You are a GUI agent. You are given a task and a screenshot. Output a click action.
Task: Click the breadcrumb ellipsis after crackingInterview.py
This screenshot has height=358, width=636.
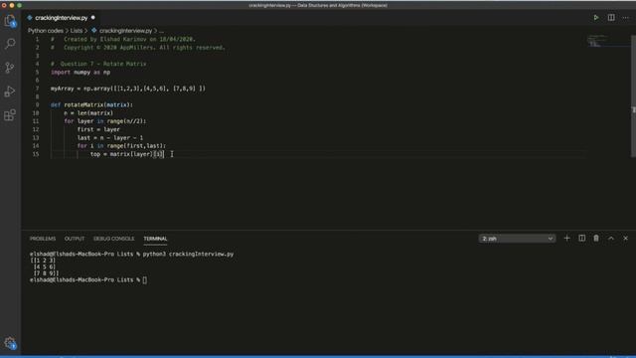pos(161,31)
